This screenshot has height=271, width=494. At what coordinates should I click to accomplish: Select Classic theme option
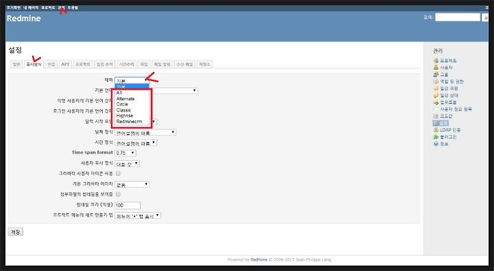pyautogui.click(x=132, y=109)
